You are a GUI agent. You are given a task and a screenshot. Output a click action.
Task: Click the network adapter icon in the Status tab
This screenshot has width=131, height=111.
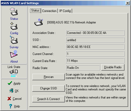[39, 22]
